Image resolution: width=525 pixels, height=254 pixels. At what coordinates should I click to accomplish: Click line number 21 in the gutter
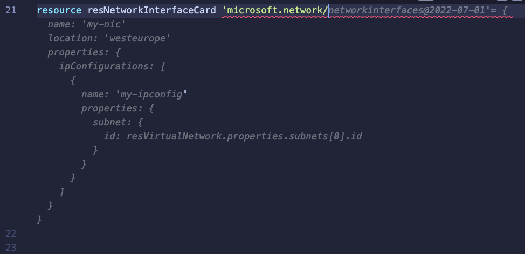[11, 10]
